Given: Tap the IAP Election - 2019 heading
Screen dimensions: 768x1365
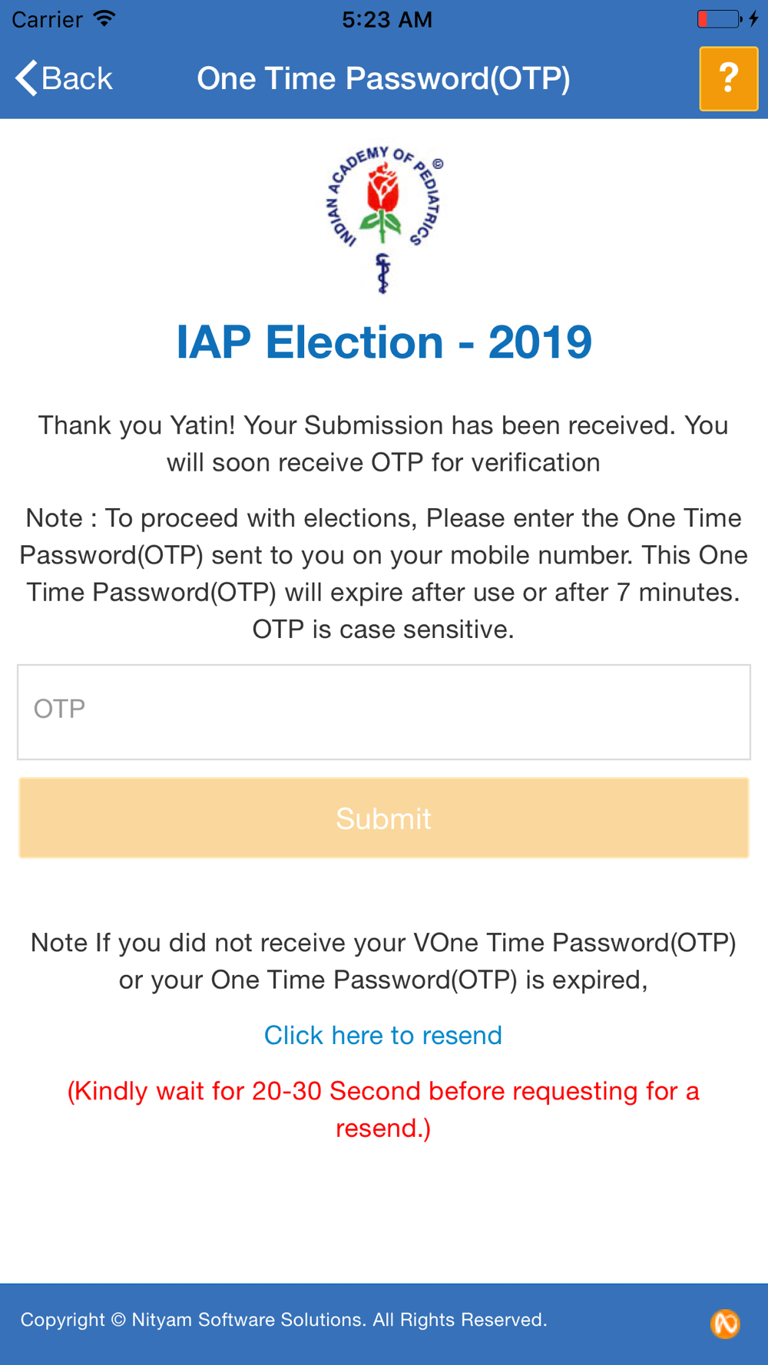Looking at the screenshot, I should pos(384,342).
